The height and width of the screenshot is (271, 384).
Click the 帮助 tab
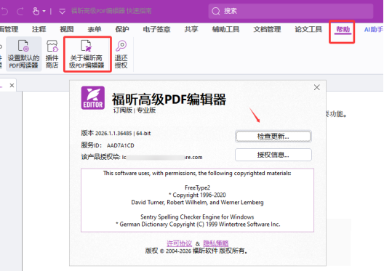(x=343, y=30)
